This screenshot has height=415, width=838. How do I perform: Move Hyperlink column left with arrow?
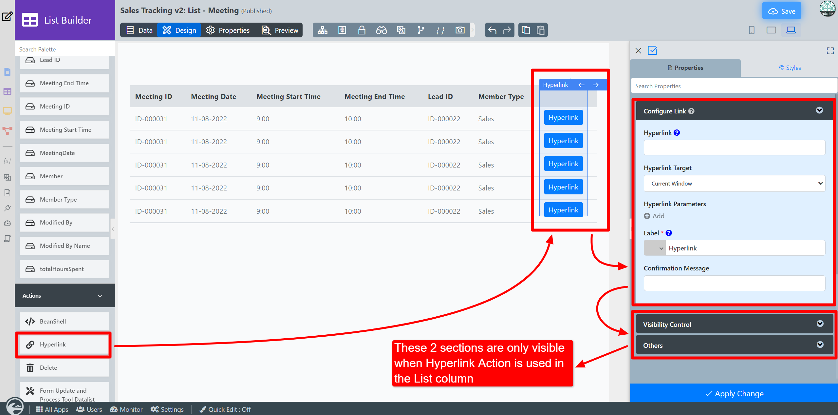[x=581, y=85]
